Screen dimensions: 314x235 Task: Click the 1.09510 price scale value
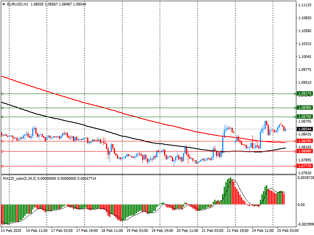[x=305, y=83]
